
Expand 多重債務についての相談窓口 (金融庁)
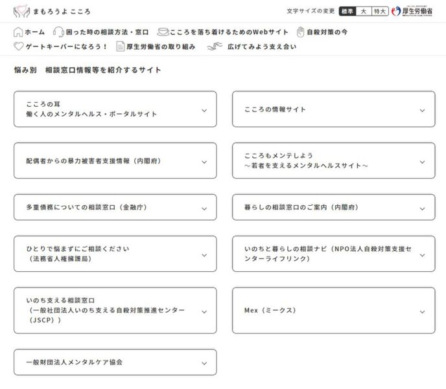[x=204, y=208]
